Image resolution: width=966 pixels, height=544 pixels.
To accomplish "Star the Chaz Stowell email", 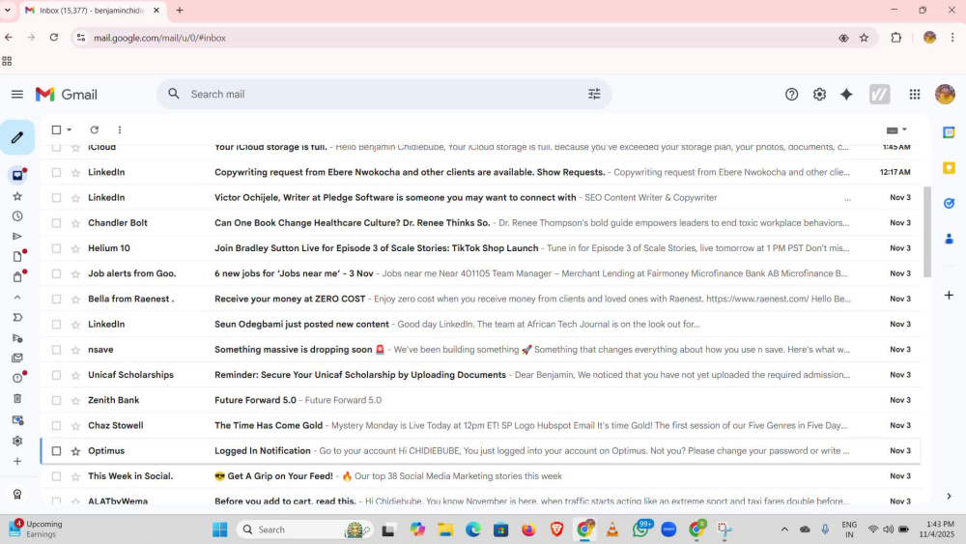I will pos(75,426).
